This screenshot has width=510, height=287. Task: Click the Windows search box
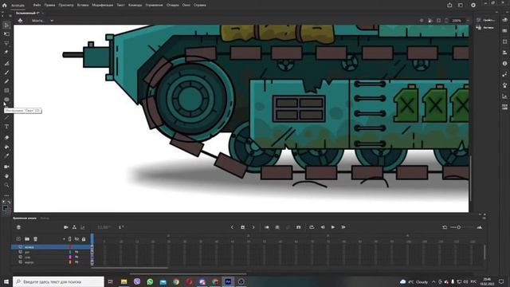pos(58,281)
